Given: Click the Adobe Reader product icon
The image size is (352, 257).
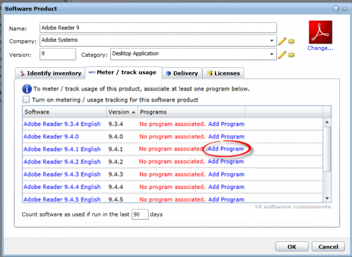Looking at the screenshot, I should click(x=321, y=32).
